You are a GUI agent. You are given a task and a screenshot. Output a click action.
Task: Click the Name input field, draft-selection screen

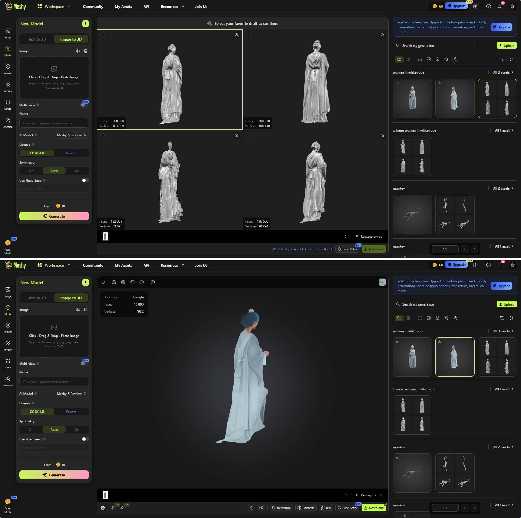(54, 123)
